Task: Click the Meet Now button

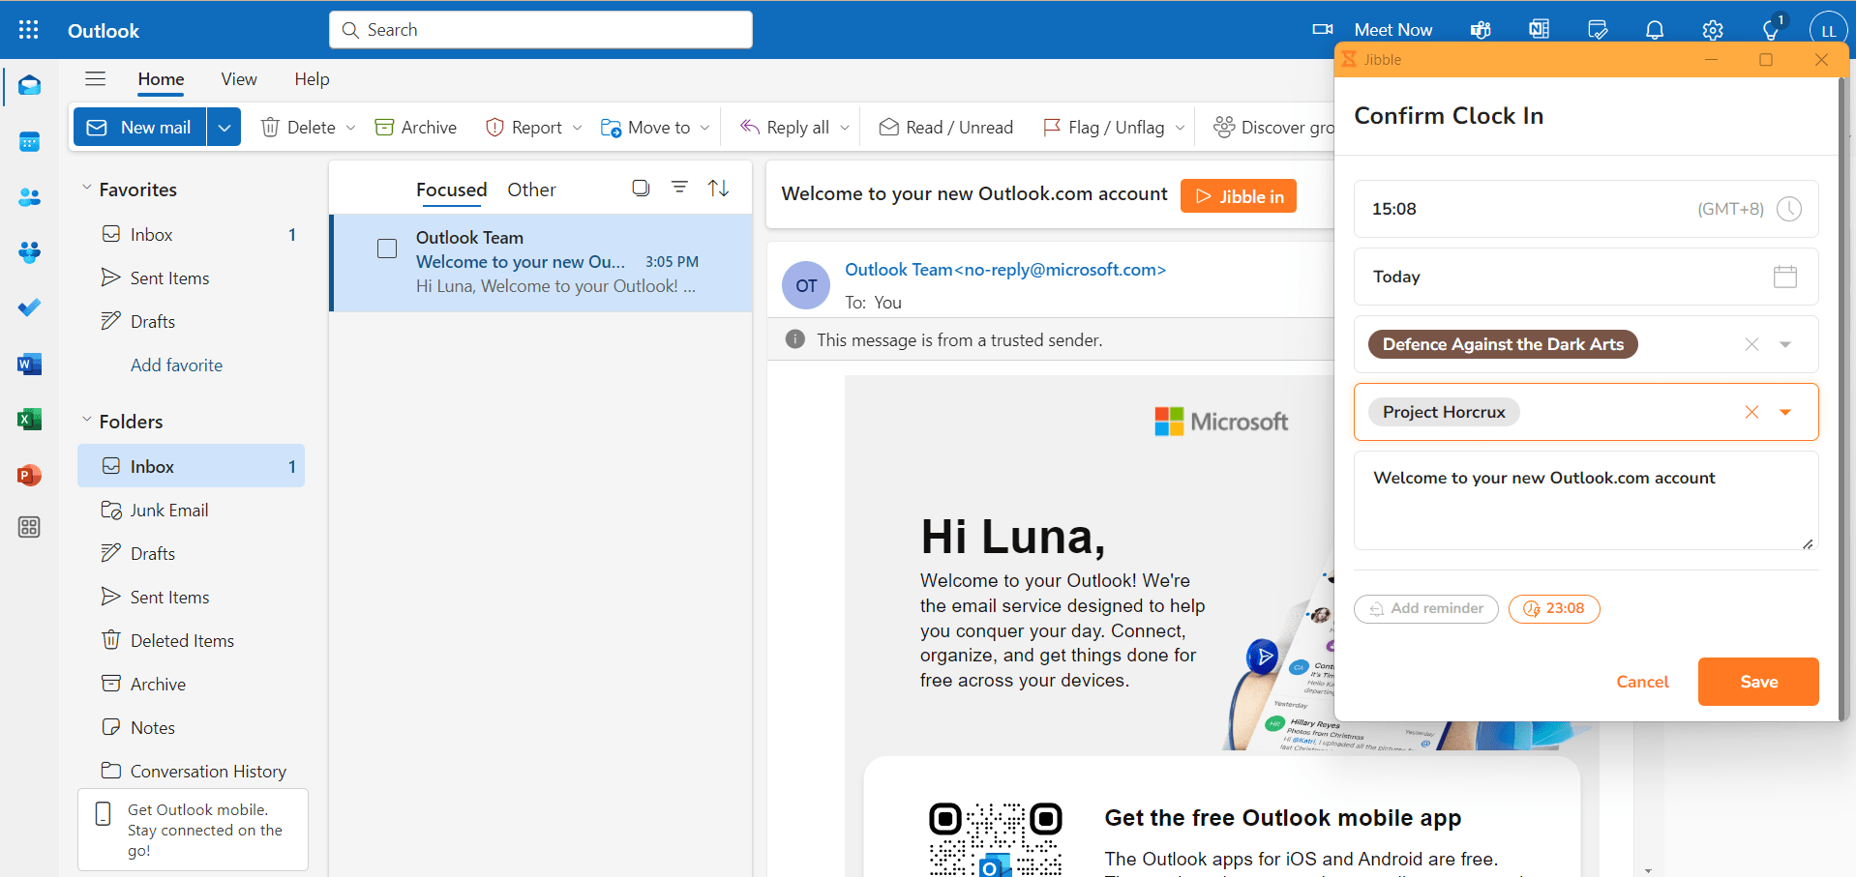Action: (x=1372, y=30)
